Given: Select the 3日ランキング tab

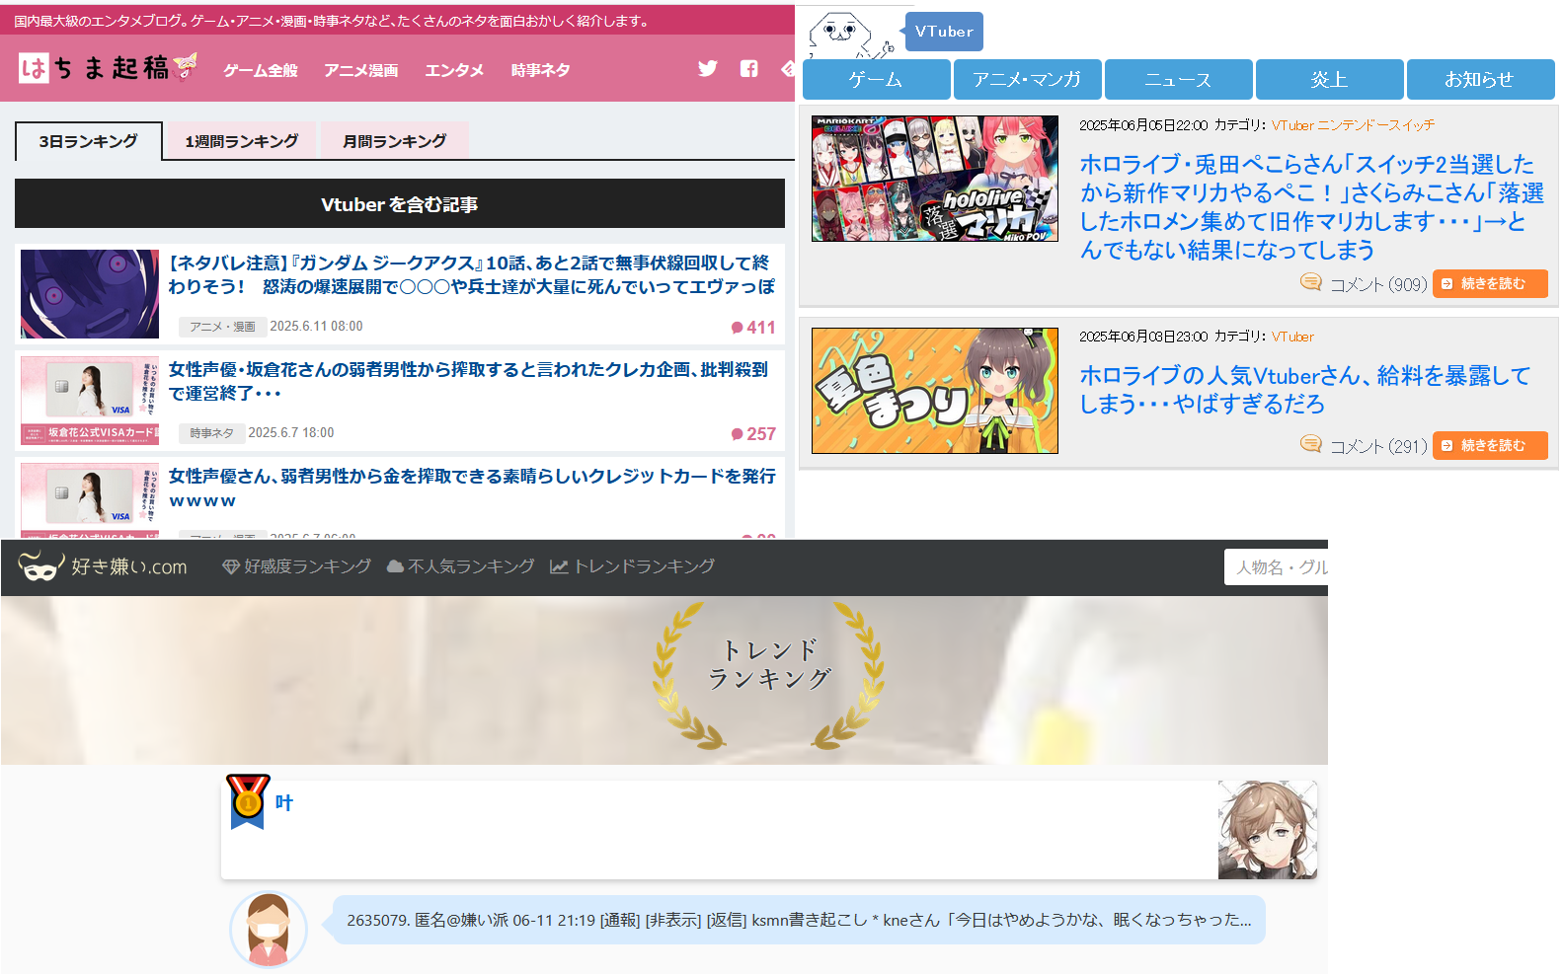Looking at the screenshot, I should [89, 141].
